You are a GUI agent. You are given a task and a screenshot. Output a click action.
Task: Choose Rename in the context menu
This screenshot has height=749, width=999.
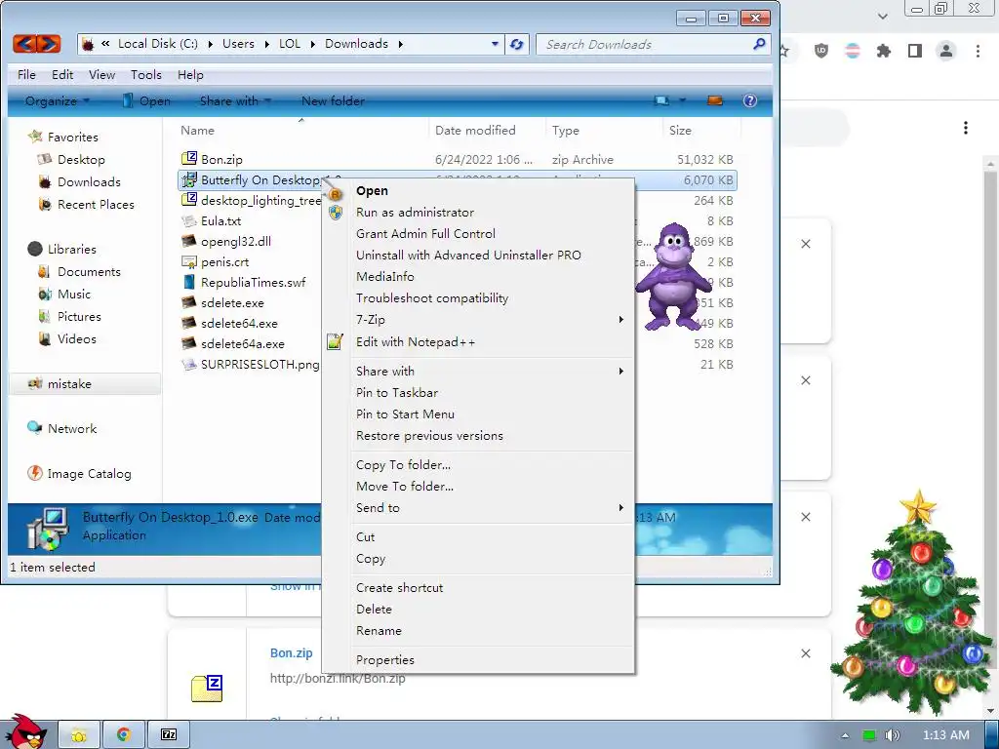click(379, 631)
